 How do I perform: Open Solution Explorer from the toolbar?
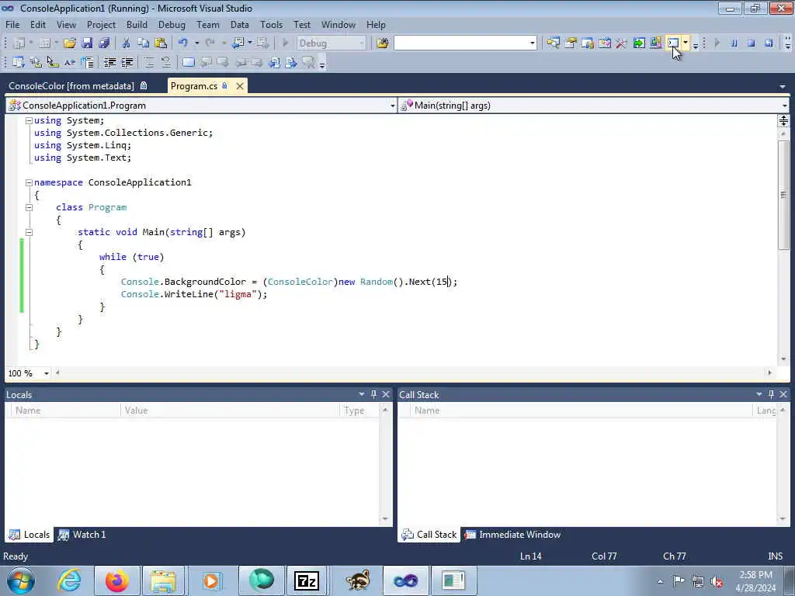pos(553,43)
